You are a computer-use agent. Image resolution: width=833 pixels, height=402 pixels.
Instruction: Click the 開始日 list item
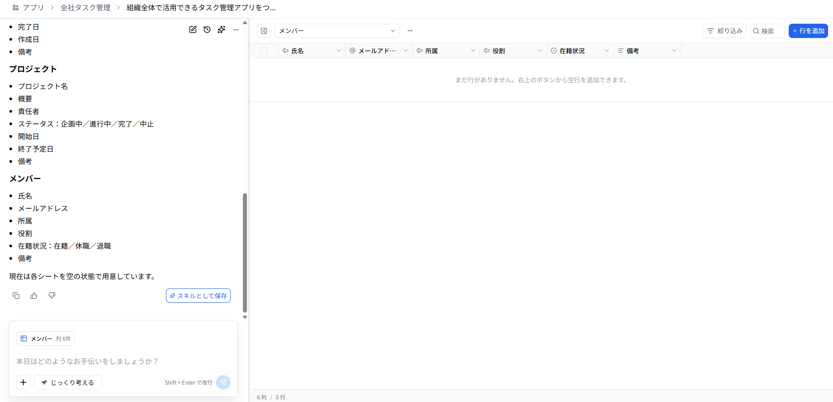tap(29, 136)
